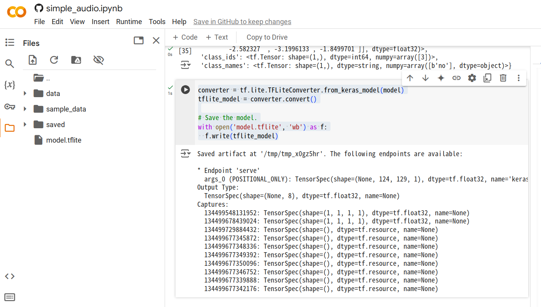541x307 pixels.
Task: Open the Colab home logo
Action: point(17,12)
